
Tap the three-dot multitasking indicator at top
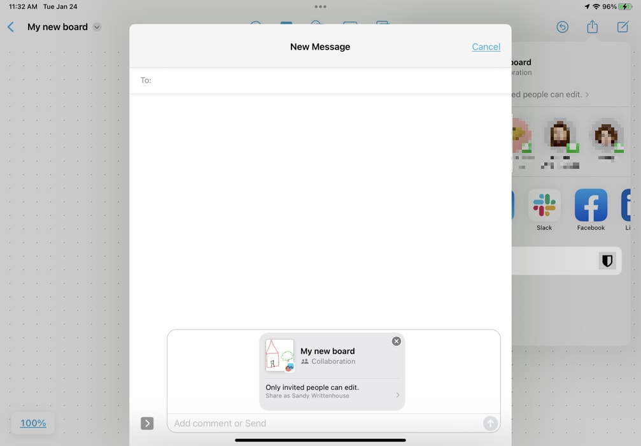[320, 6]
